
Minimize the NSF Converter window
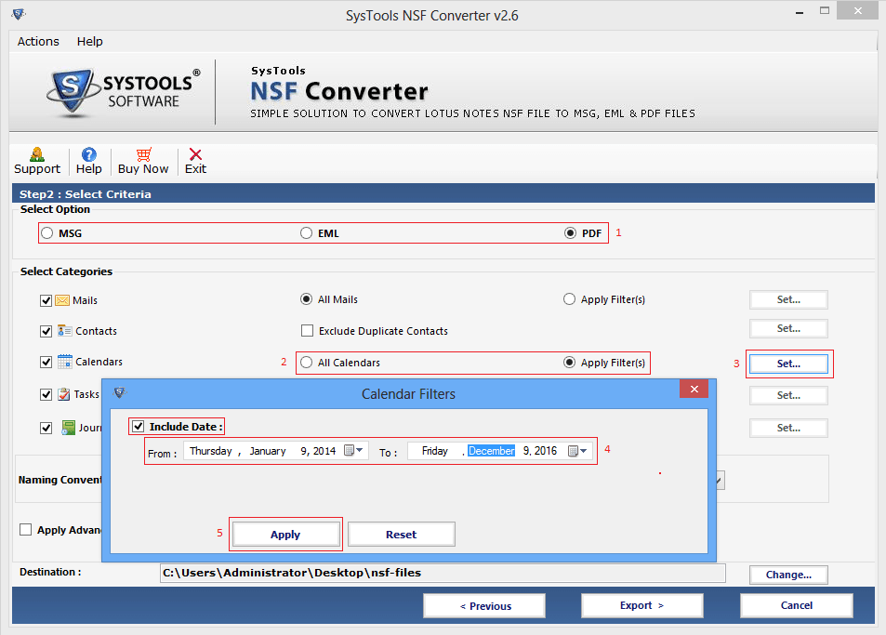(x=799, y=12)
